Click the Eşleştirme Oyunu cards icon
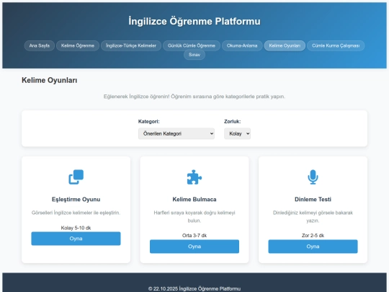 point(76,177)
